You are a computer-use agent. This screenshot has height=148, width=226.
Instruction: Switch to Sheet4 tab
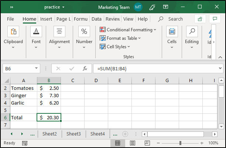pyautogui.click(x=97, y=134)
